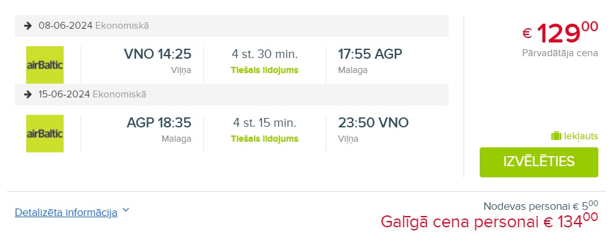This screenshot has width=612, height=236.
Task: Click the arrow icon next to 15-06-2024
Action: (x=27, y=94)
